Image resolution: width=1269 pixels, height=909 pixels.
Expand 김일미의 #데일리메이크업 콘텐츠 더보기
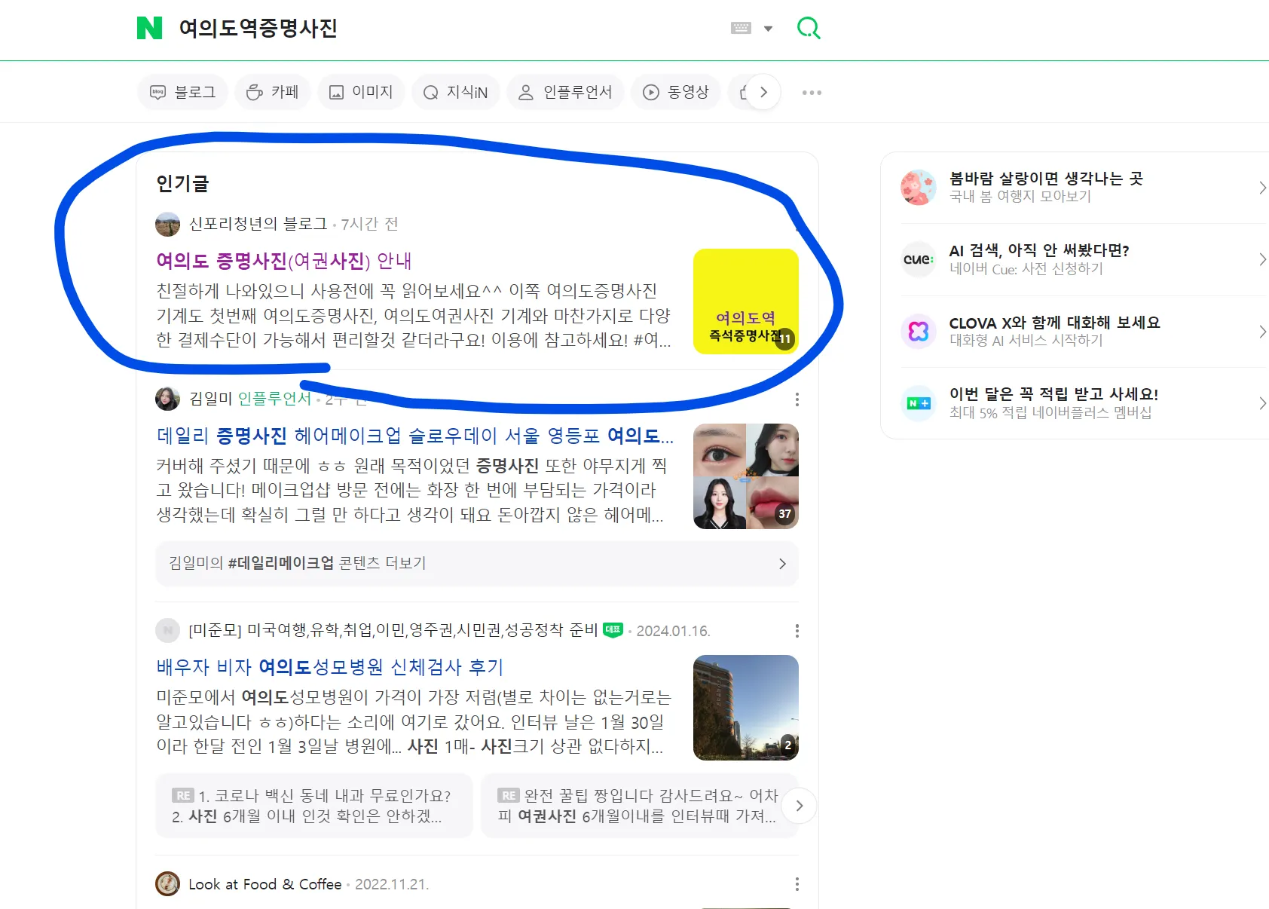[476, 563]
